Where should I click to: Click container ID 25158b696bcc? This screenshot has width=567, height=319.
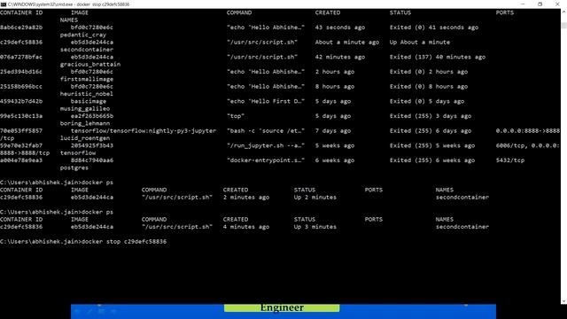pos(21,87)
